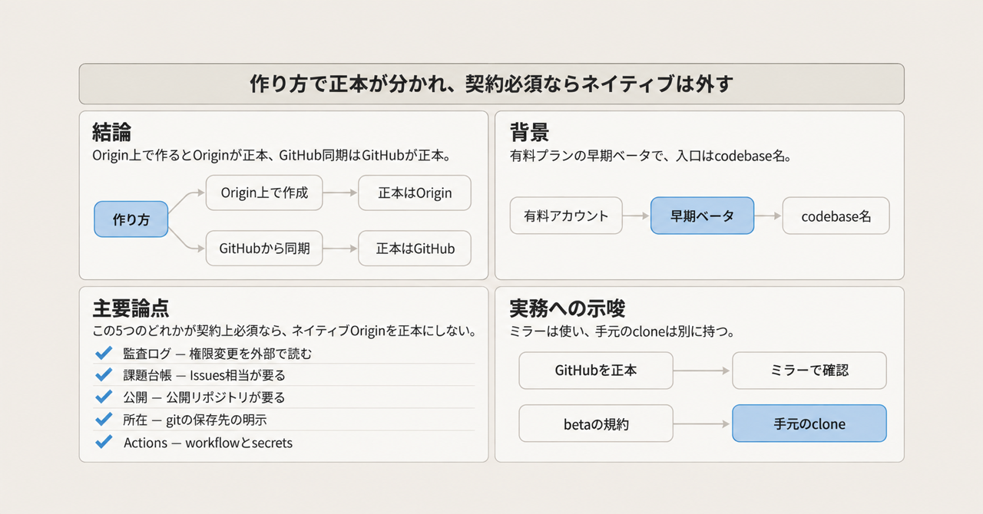Click the 作り方 blue box

click(x=131, y=219)
